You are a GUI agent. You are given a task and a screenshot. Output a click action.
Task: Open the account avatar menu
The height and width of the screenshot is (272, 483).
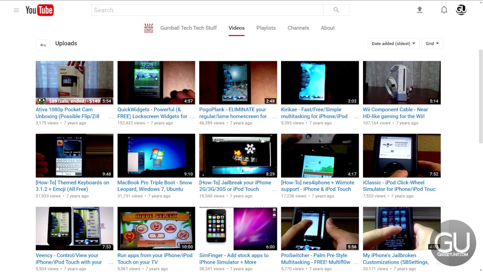(x=461, y=10)
